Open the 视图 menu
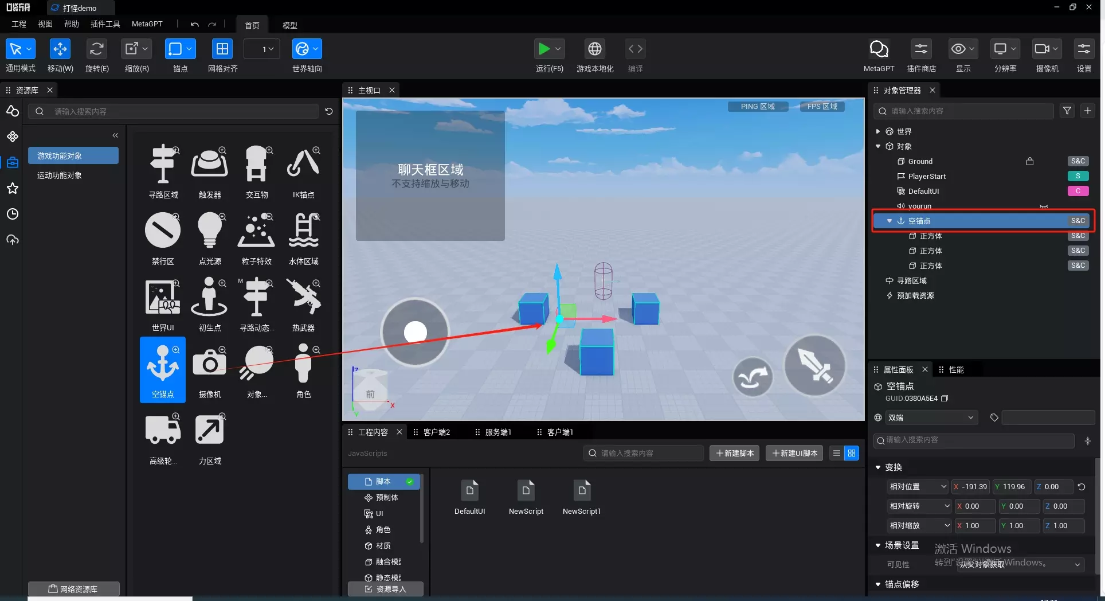The image size is (1105, 601). pyautogui.click(x=45, y=24)
